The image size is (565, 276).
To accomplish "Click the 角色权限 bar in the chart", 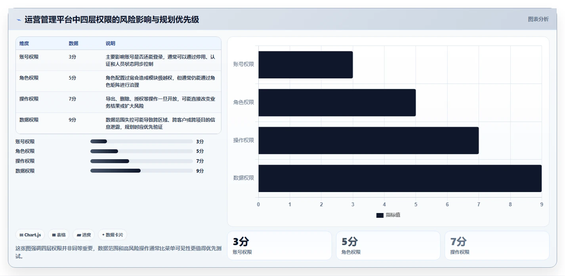I will tap(337, 103).
